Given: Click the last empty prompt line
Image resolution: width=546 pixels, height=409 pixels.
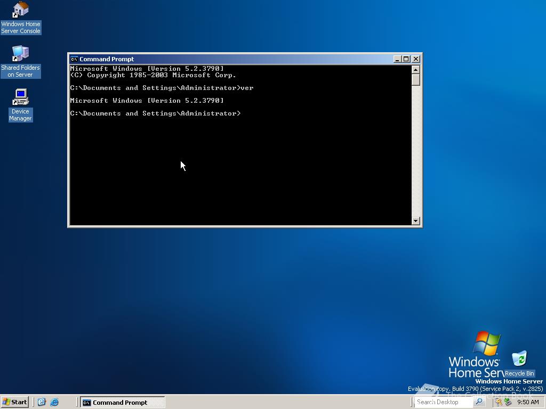Looking at the screenshot, I should [155, 113].
